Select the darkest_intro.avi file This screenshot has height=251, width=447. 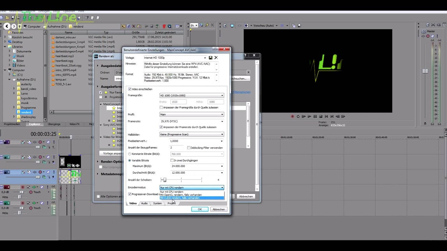65,37
